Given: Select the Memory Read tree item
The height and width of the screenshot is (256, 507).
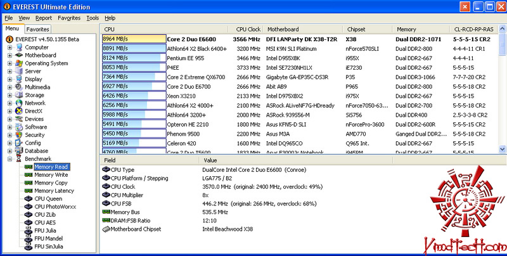Looking at the screenshot, I should pyautogui.click(x=51, y=167).
